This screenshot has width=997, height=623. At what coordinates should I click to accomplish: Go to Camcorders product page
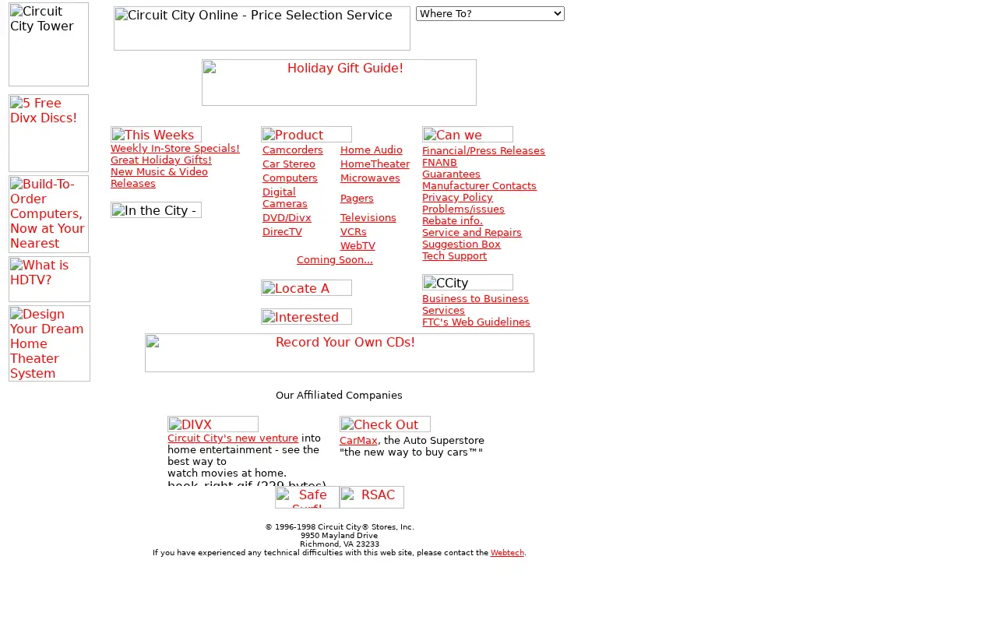pos(293,150)
